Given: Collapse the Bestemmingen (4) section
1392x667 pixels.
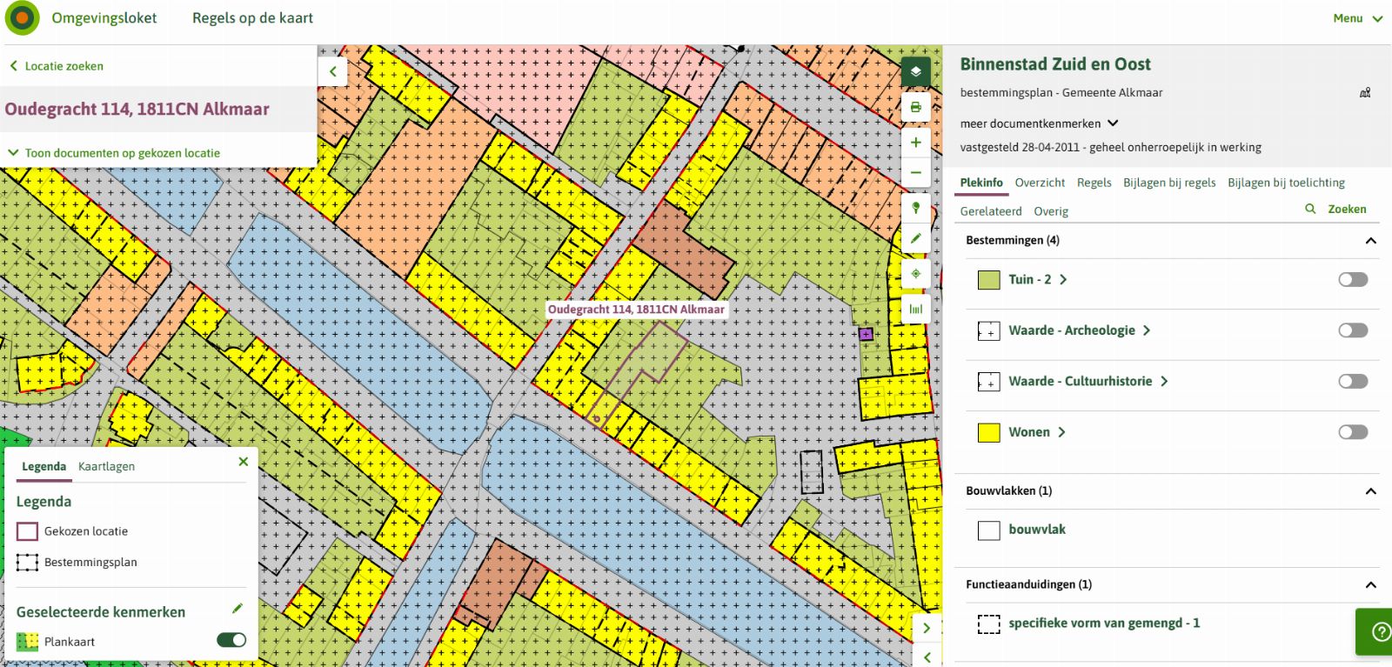Looking at the screenshot, I should pyautogui.click(x=1371, y=241).
